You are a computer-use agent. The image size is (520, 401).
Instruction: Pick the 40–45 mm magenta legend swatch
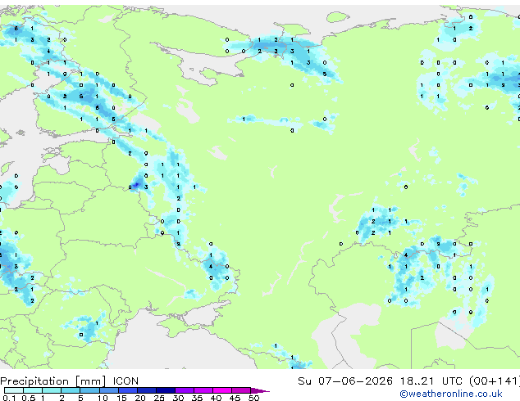pos(222,390)
